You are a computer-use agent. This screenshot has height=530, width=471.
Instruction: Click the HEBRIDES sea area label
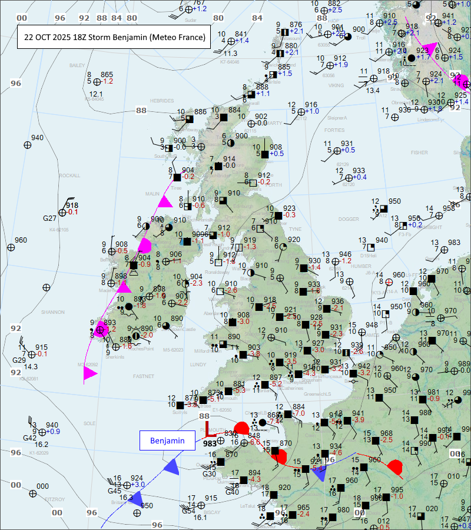point(162,101)
